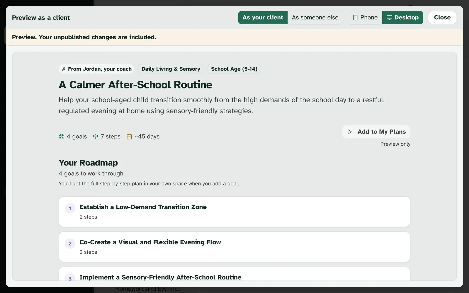Click the number 2 goal badge

coord(70,243)
